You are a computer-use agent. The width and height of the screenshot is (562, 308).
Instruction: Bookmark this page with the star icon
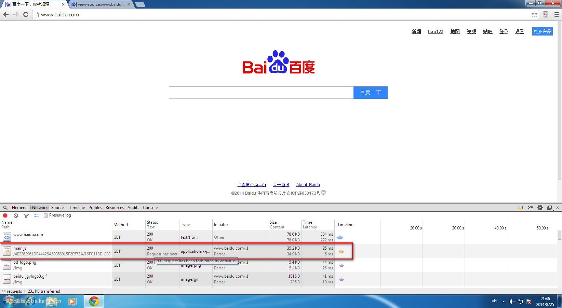point(534,14)
